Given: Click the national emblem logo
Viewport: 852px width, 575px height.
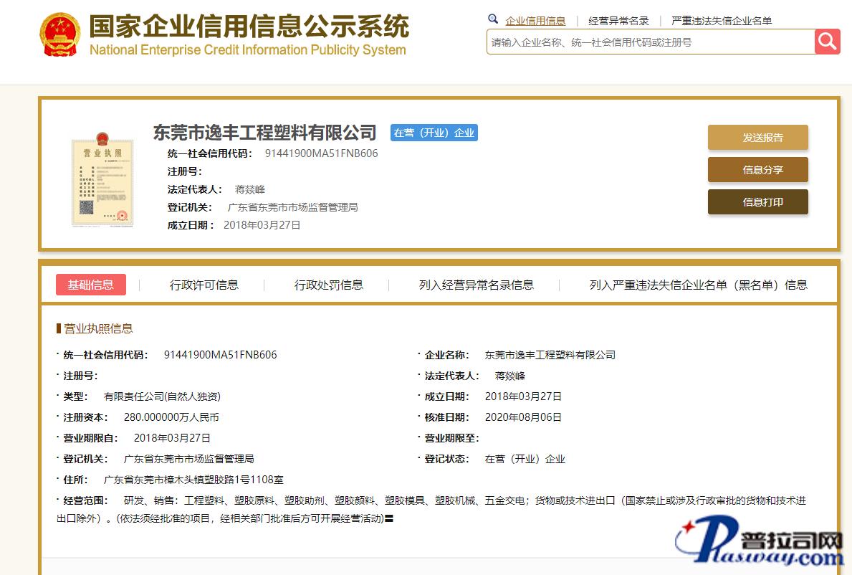Looking at the screenshot, I should pyautogui.click(x=60, y=34).
